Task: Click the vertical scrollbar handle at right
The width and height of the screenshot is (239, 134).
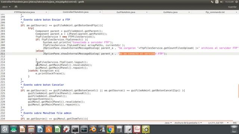Action: [x=238, y=91]
